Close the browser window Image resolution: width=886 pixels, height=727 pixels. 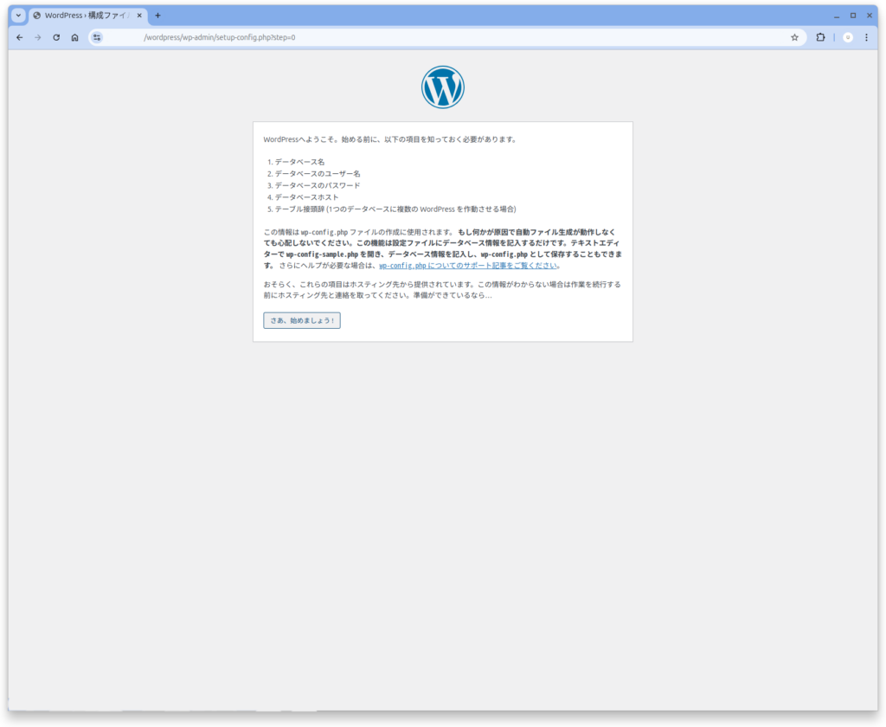[870, 16]
